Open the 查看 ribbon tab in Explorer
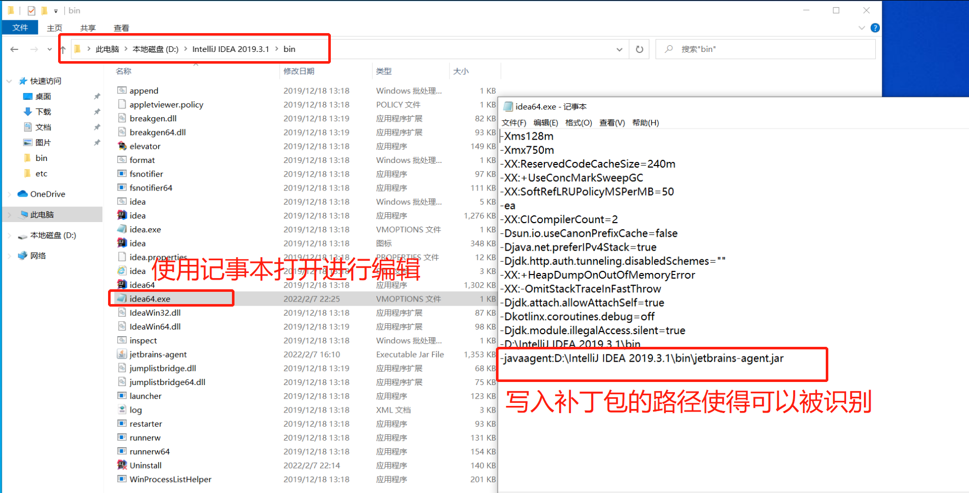This screenshot has height=493, width=969. 121,28
